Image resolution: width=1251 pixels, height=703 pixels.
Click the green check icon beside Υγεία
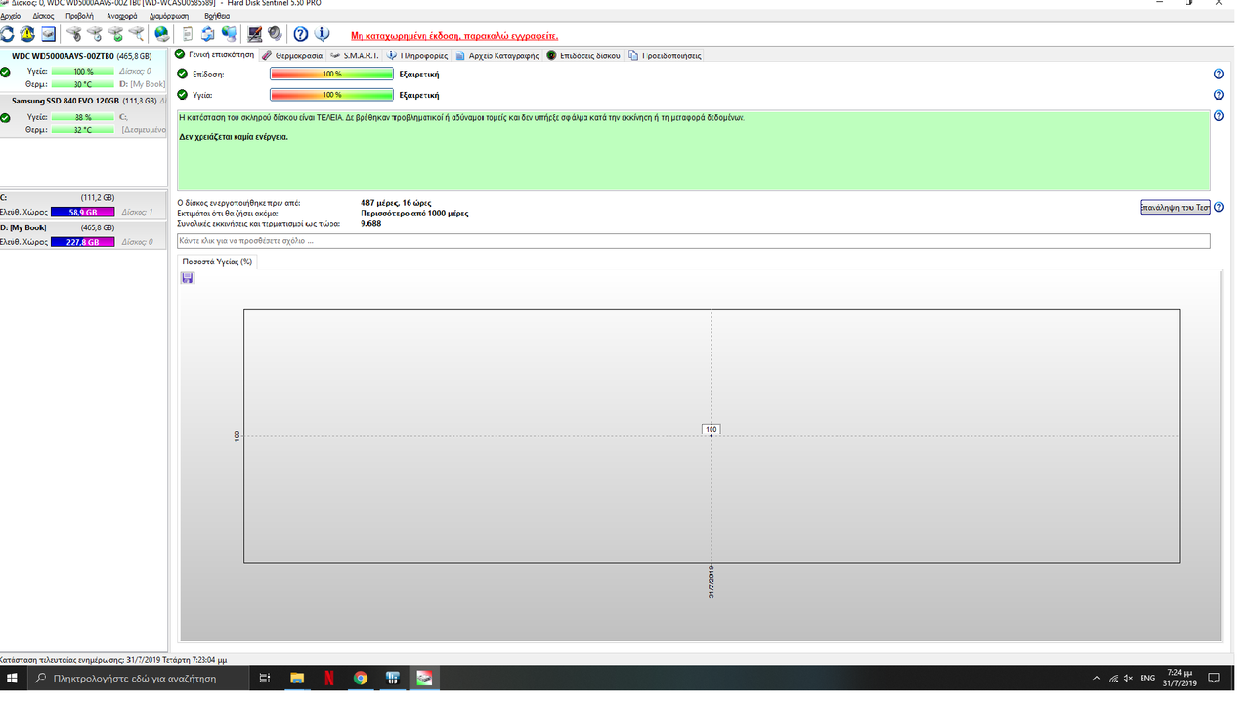click(182, 95)
